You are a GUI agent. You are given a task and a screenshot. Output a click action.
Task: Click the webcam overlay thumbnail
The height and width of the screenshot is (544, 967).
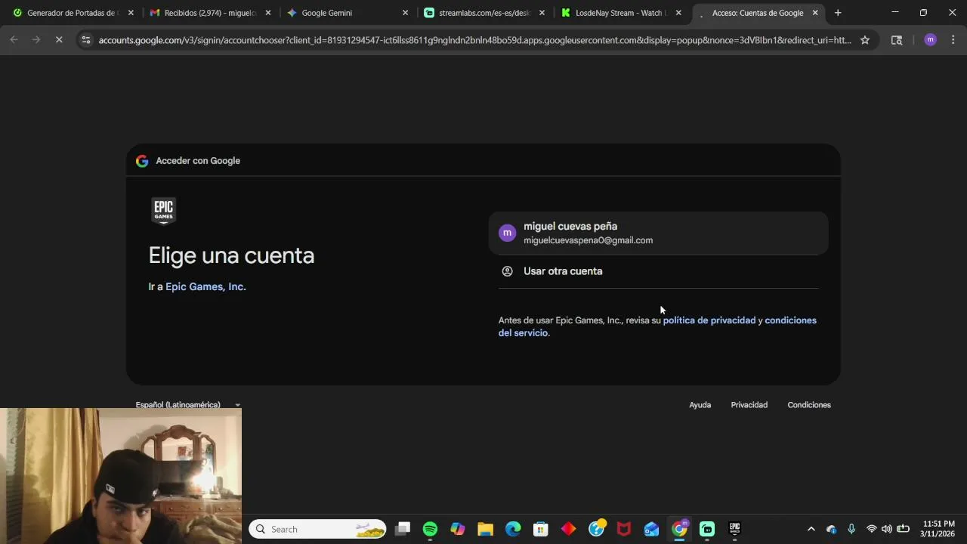[121, 476]
